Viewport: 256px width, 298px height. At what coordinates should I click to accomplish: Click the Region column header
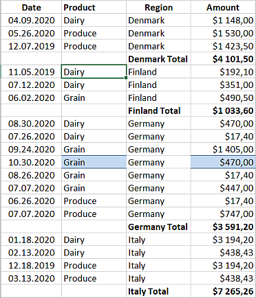[x=158, y=8]
